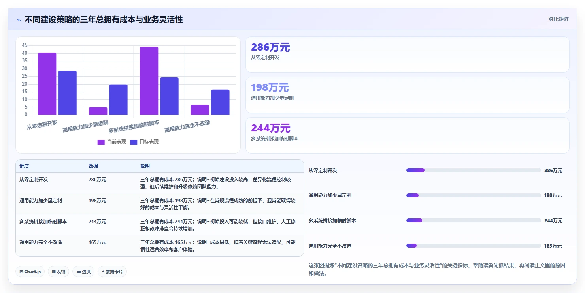Click the 通用能力完全不改造 axis label under the chart
This screenshot has height=293, width=585.
(x=187, y=126)
